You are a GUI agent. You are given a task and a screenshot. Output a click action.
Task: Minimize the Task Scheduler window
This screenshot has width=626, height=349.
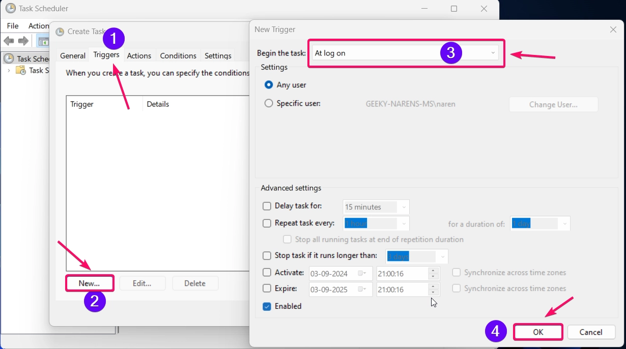click(x=423, y=9)
